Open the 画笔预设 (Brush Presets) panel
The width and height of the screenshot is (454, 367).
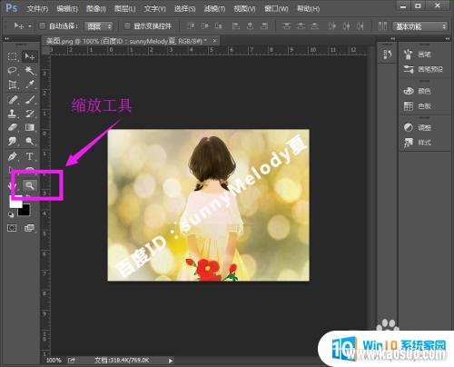coord(423,69)
